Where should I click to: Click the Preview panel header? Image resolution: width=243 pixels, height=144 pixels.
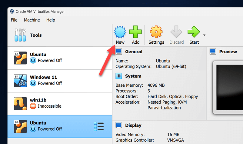(228, 52)
